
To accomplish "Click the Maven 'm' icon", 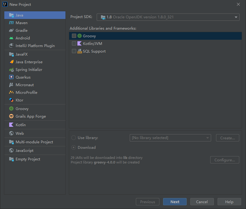I will pos(11,23).
